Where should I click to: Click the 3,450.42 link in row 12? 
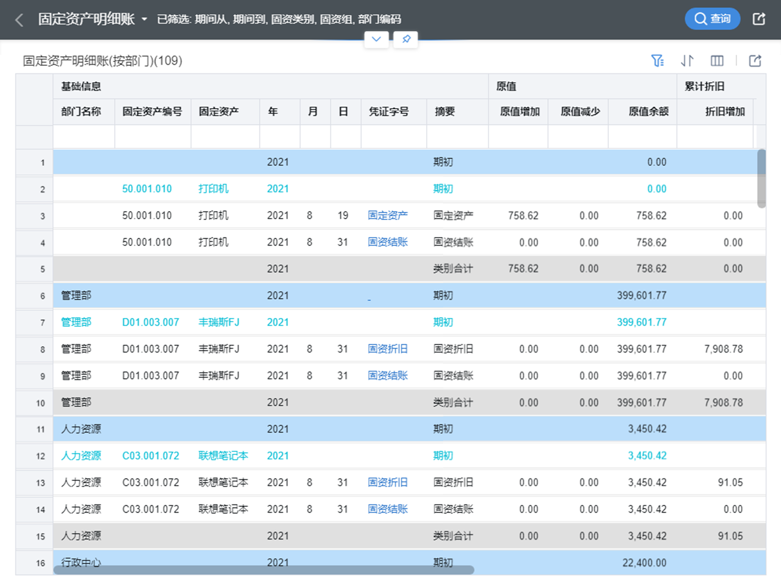point(647,456)
